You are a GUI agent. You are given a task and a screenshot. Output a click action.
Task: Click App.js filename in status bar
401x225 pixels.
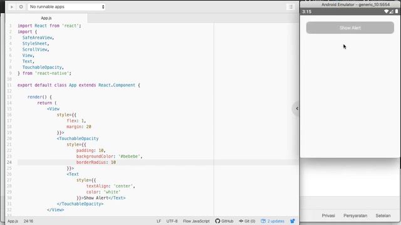(x=13, y=221)
